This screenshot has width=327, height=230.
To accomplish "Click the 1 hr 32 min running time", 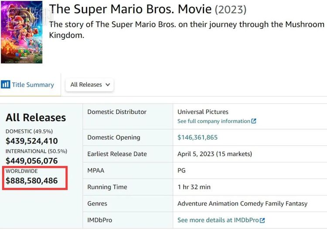I will click(194, 187).
